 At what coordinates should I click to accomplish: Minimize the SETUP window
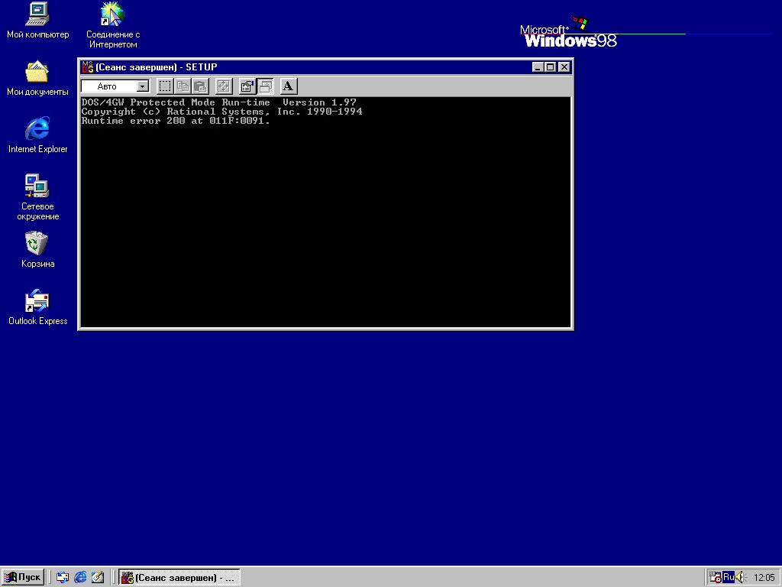coord(538,67)
